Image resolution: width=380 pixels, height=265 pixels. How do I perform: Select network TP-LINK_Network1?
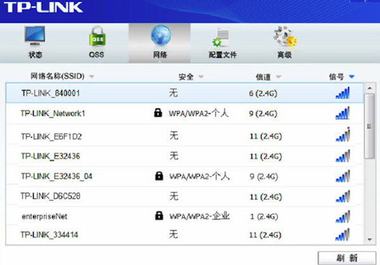(185, 113)
